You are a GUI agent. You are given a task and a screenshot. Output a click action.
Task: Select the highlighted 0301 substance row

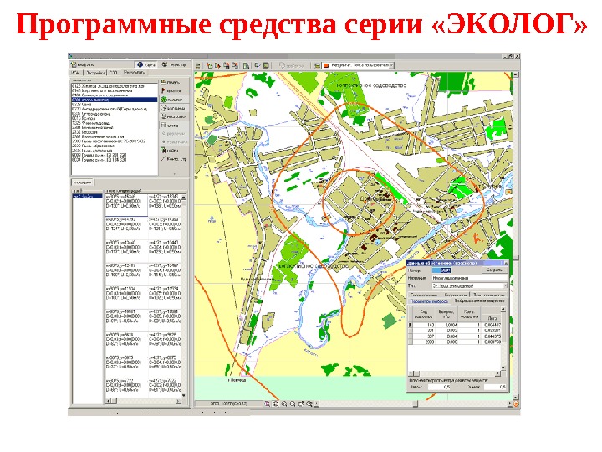click(115, 100)
